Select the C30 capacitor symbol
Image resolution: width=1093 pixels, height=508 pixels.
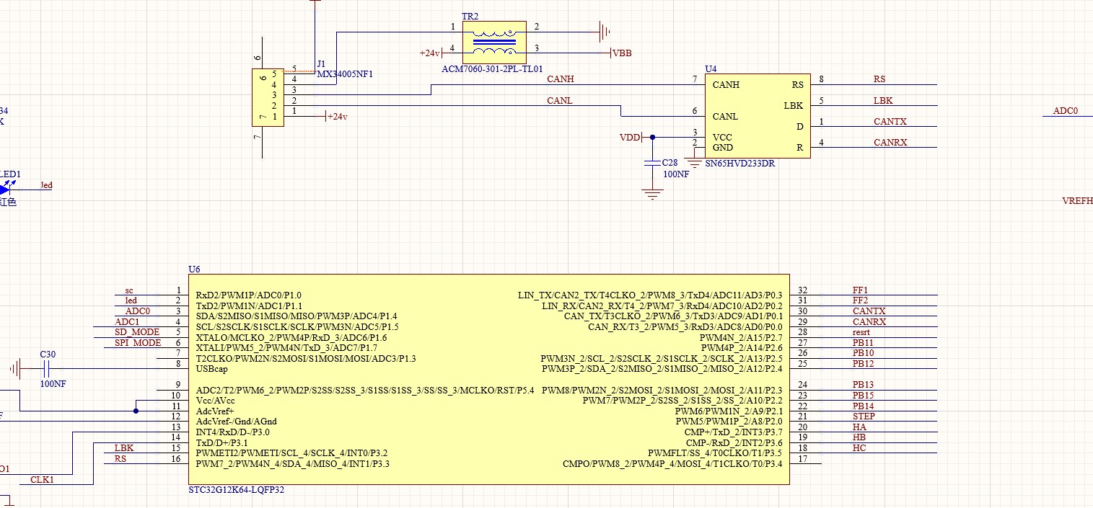tap(46, 369)
